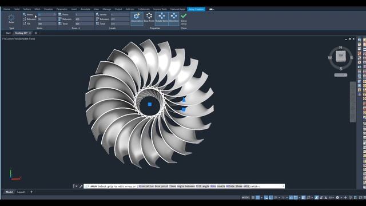The height and width of the screenshot is (206, 366).
Task: Click the Items count icon in Items panel
Action: pos(24,14)
